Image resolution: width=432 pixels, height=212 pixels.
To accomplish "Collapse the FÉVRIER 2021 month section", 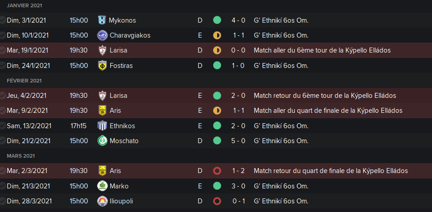I will click(24, 81).
